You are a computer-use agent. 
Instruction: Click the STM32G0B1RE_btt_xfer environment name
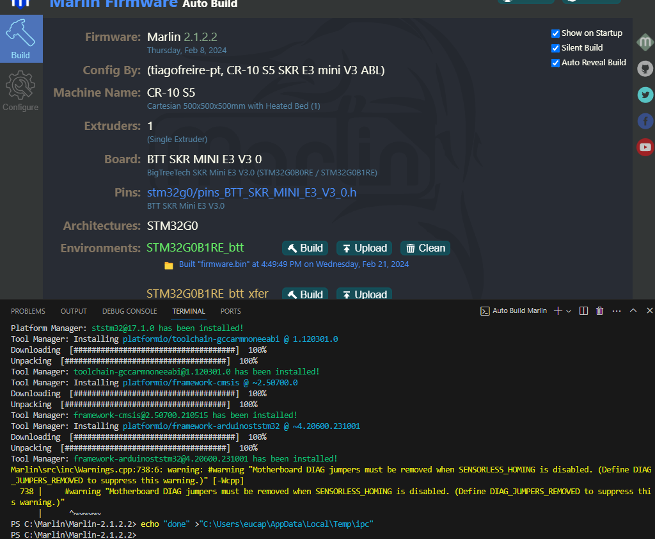coord(207,293)
